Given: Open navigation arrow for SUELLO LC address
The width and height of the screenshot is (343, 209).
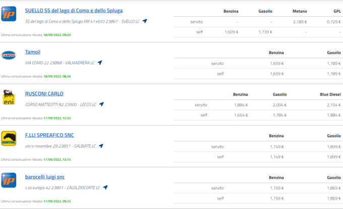Looking at the screenshot, I should 145,21.
